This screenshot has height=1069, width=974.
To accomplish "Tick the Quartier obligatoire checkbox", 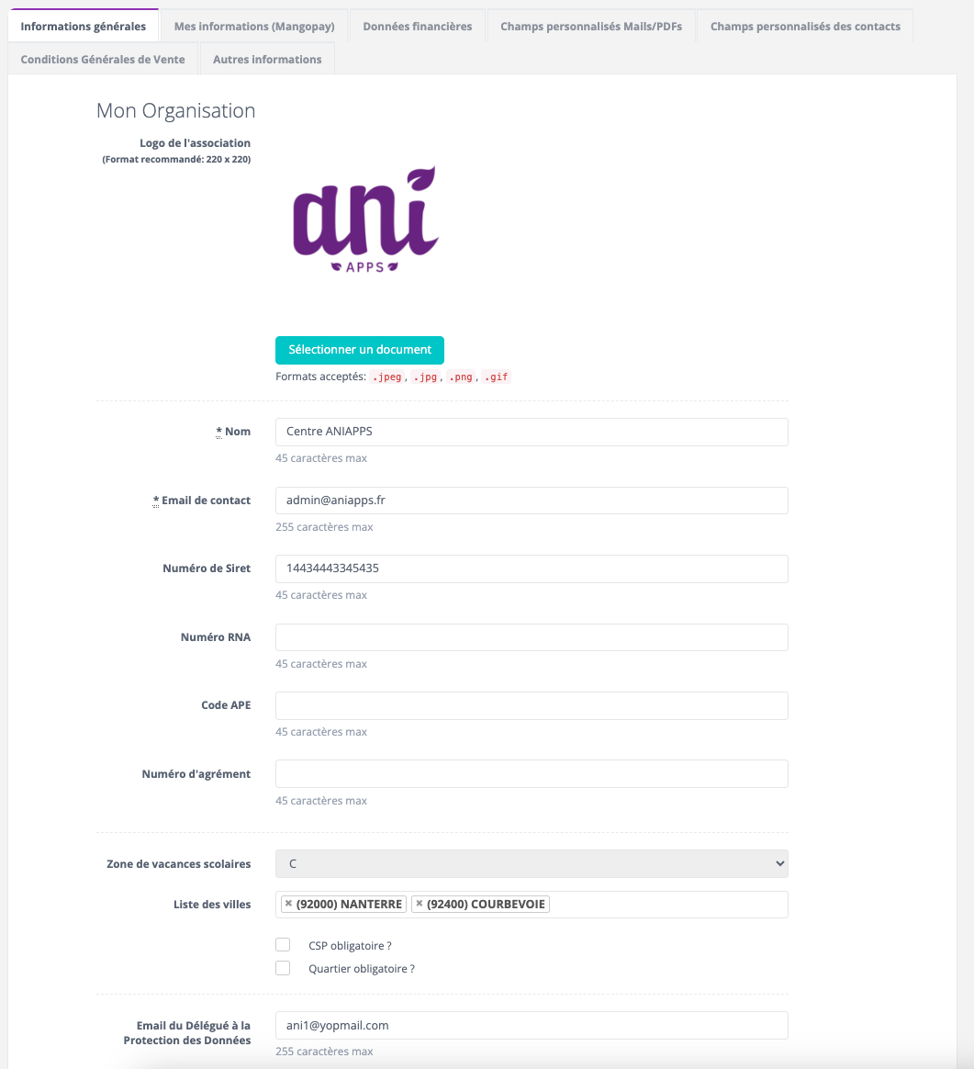I will 283,968.
